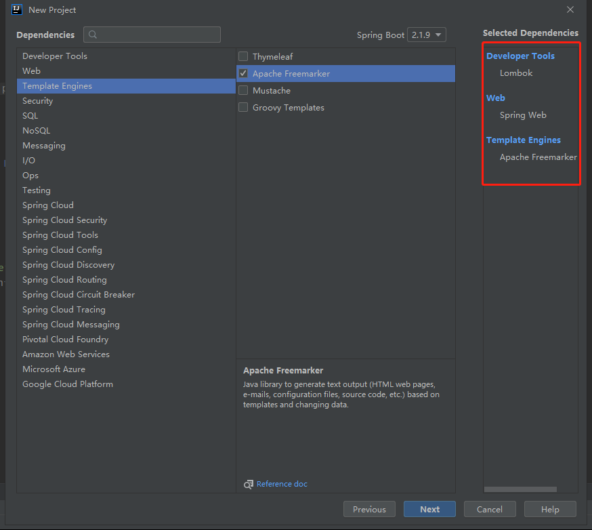Select the Developer Tools category

coord(126,56)
